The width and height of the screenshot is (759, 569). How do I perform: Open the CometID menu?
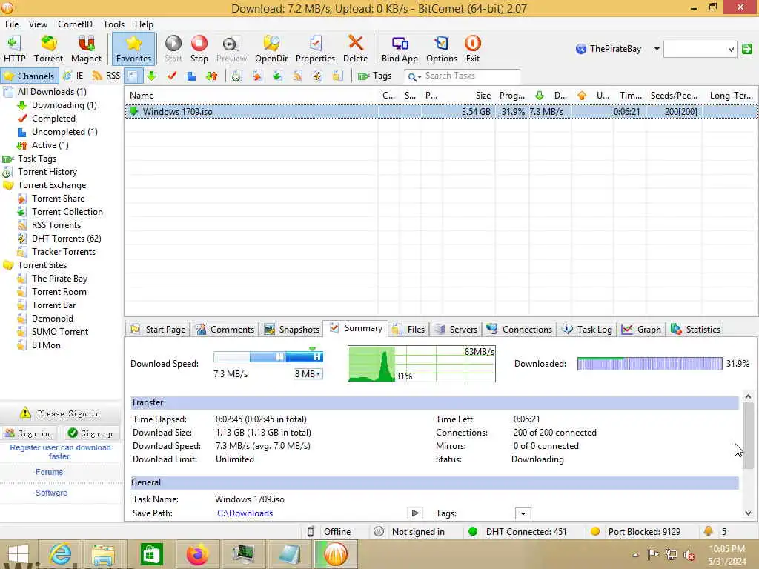tap(75, 24)
